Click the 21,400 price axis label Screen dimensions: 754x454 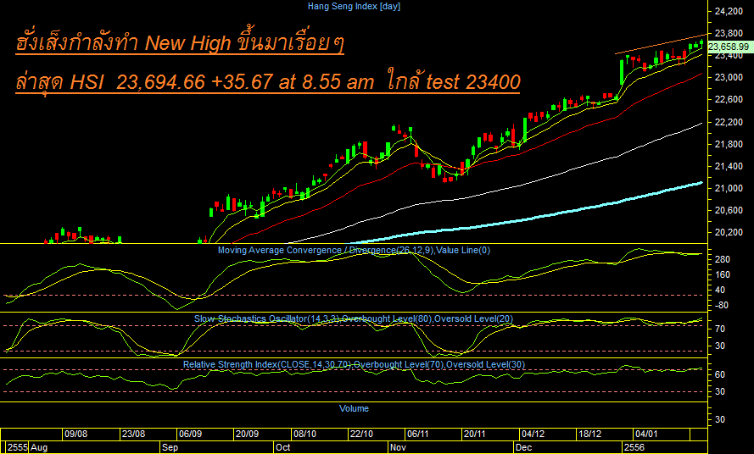pos(729,166)
